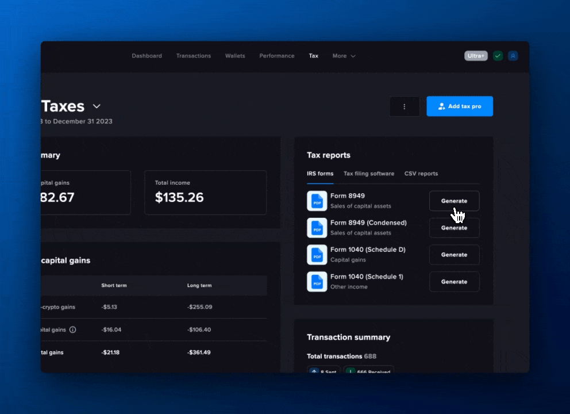The width and height of the screenshot is (570, 414).
Task: Click the Transaction summary heading
Action: coord(348,338)
